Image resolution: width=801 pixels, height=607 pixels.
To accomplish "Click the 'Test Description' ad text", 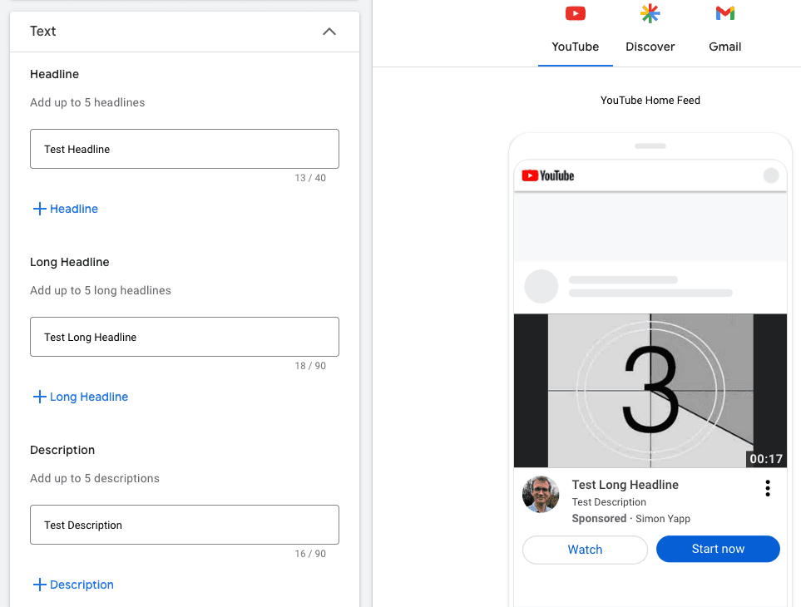I will coord(609,502).
